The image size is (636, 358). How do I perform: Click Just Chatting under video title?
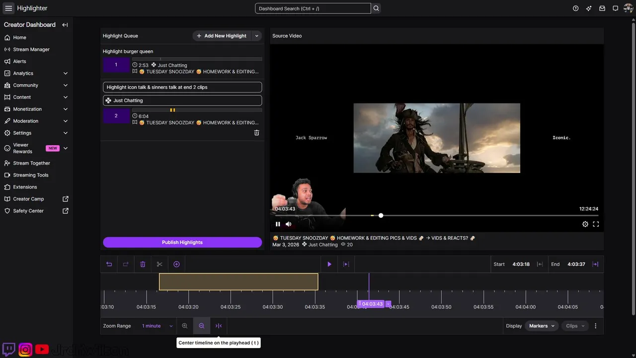click(323, 245)
